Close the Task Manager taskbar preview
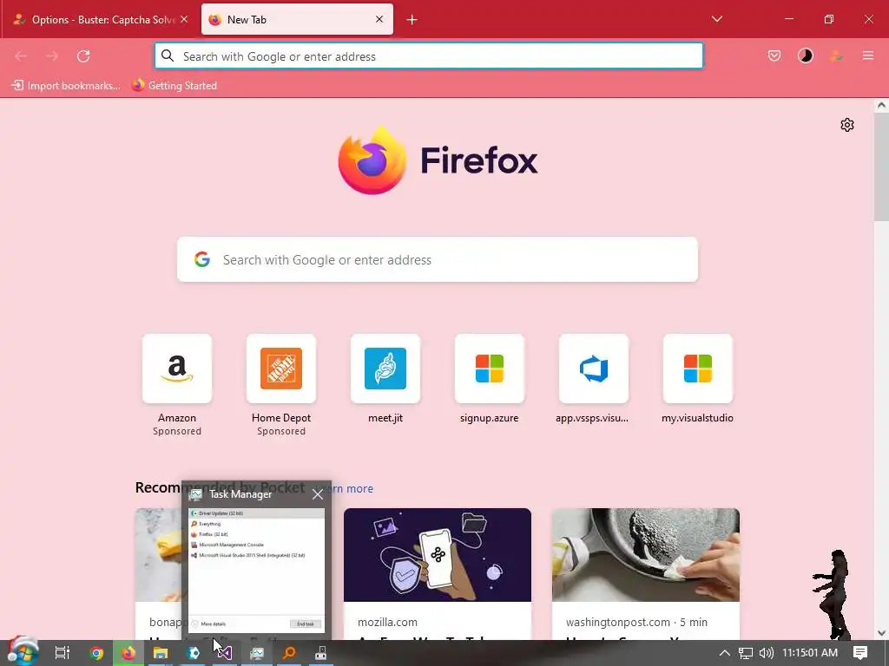The width and height of the screenshot is (889, 666). pyautogui.click(x=318, y=494)
